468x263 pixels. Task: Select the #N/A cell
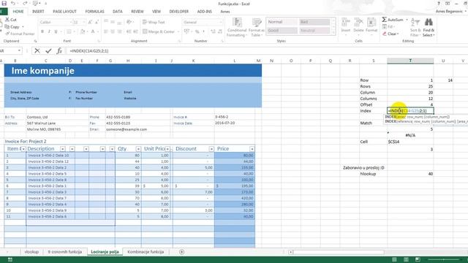tap(410, 135)
